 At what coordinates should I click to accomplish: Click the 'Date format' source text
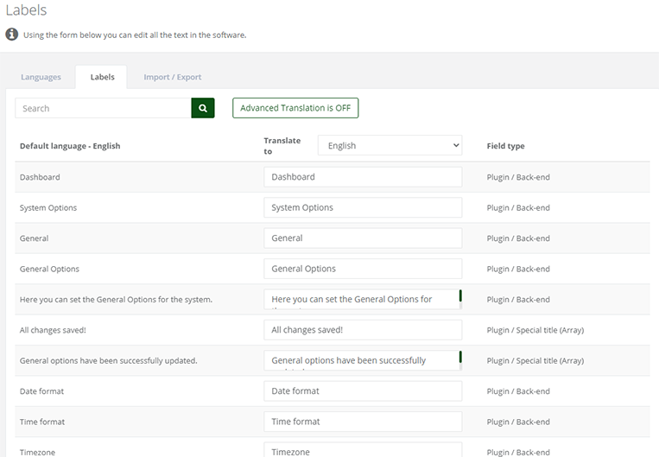[x=41, y=391]
